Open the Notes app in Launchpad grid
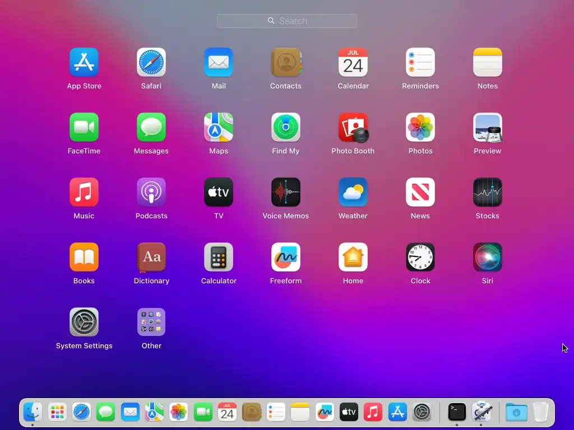574x430 pixels. (488, 62)
